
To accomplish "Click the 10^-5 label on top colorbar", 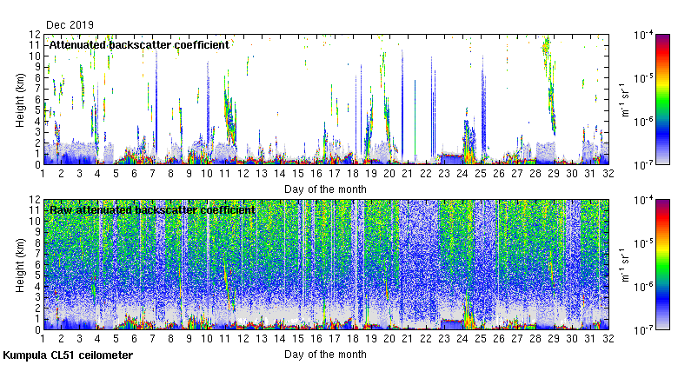I will (x=643, y=78).
